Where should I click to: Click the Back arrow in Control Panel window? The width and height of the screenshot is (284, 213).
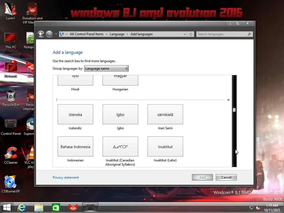[x=41, y=34]
